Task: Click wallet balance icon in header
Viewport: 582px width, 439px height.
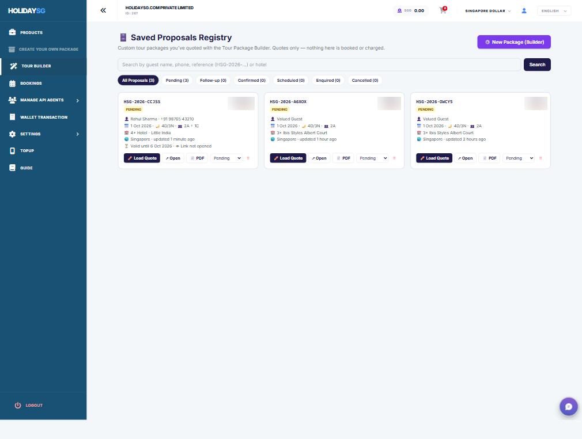Action: point(399,11)
